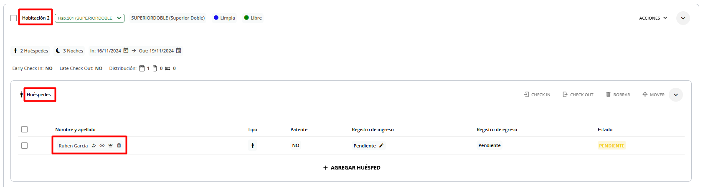Image resolution: width=703 pixels, height=187 pixels.
Task: Collapse the Huéspedes section chevron
Action: (676, 95)
